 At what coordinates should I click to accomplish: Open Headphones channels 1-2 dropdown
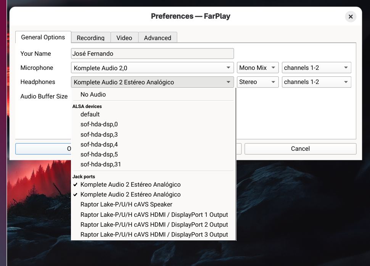coord(316,82)
